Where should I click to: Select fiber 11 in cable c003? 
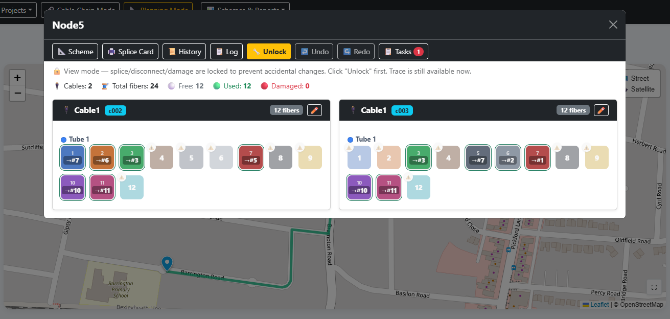(x=389, y=187)
